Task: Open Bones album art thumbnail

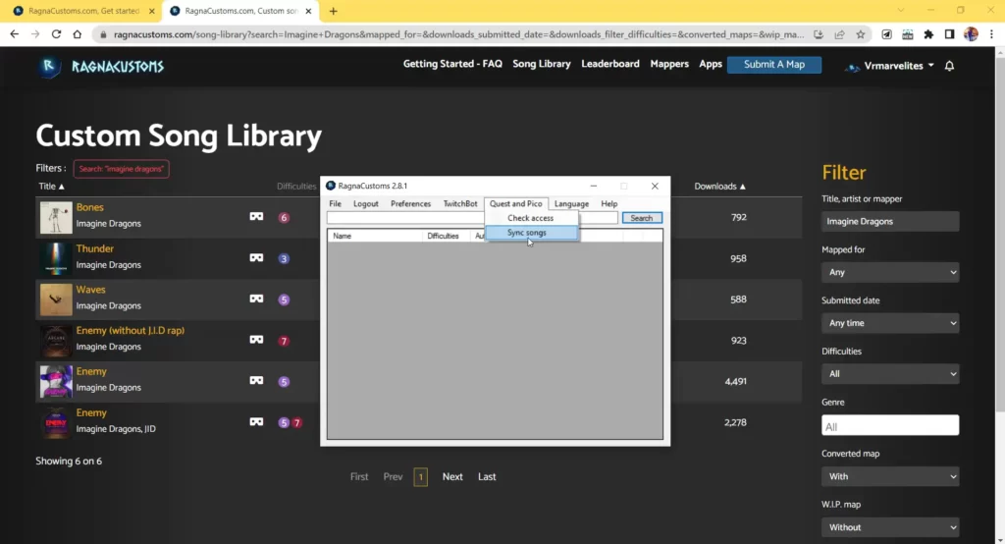Action: [x=56, y=217]
